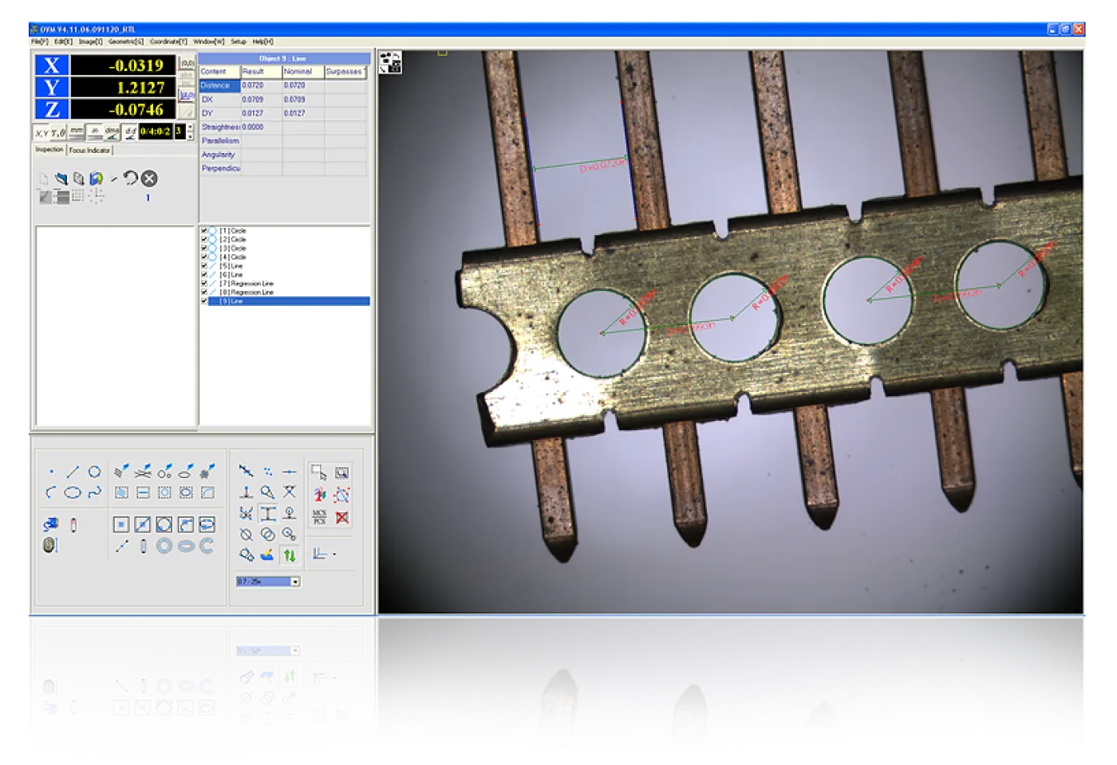Open the Setup menu
Viewport: 1117px width, 765px height.
pos(239,41)
